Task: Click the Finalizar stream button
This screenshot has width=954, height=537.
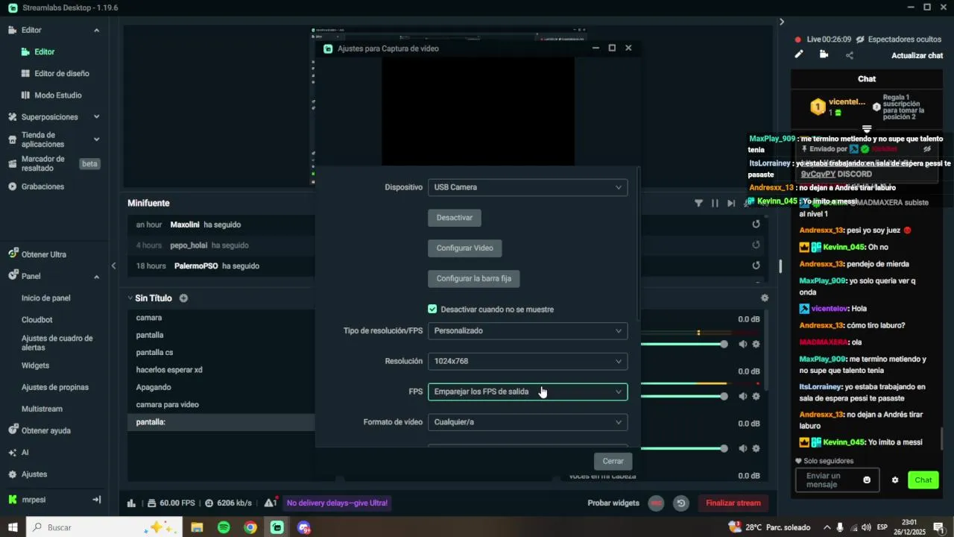Action: [733, 503]
